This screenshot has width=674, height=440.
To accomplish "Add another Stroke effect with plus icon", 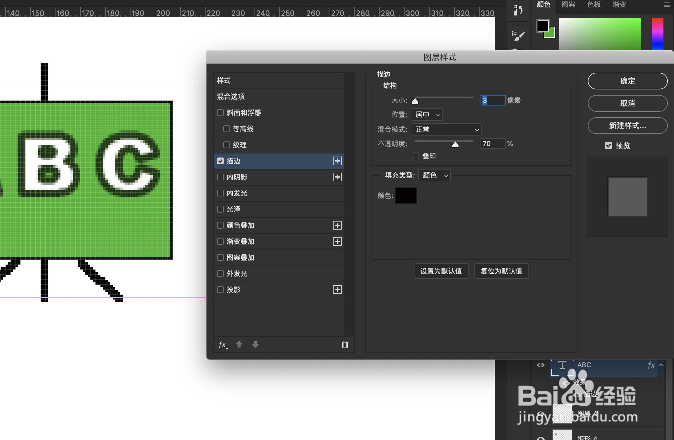I will coord(337,161).
